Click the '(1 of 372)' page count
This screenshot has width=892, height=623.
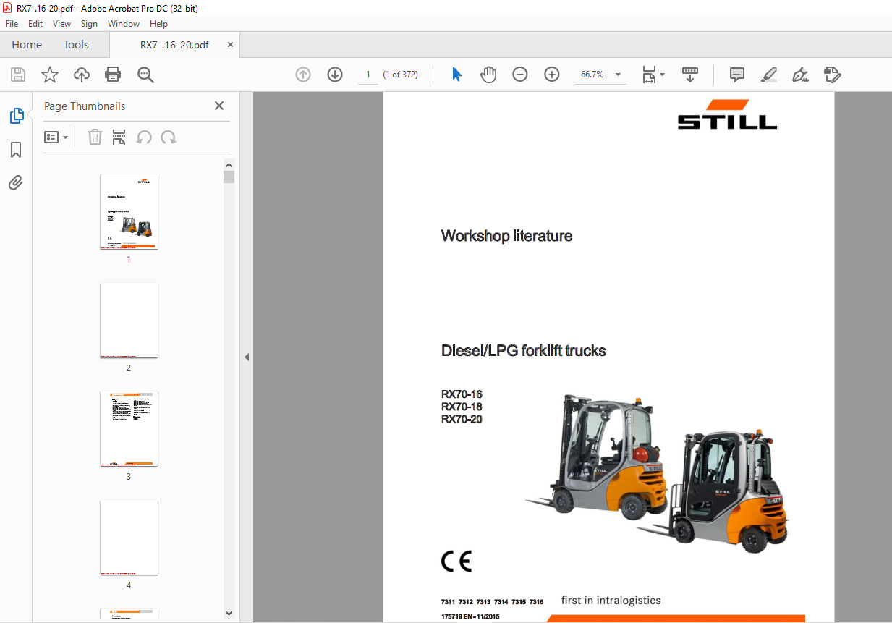pyautogui.click(x=401, y=75)
